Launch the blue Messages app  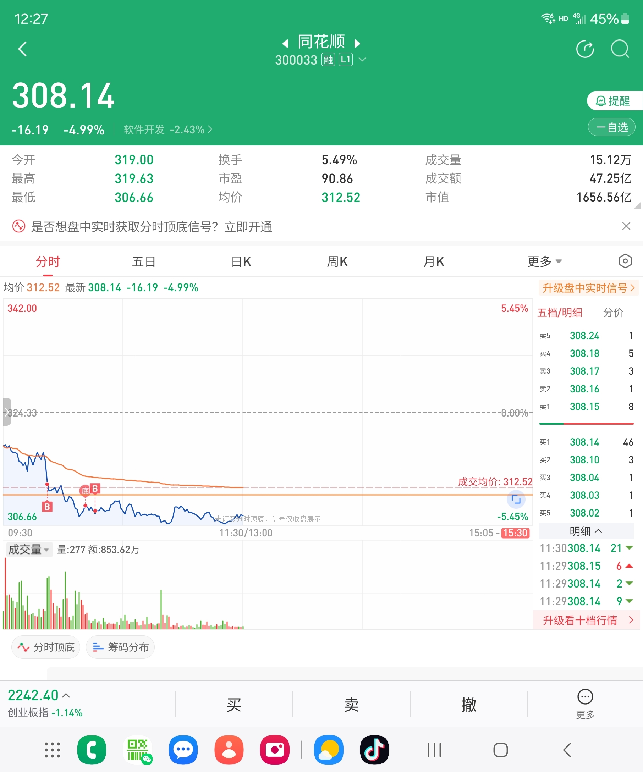pos(183,750)
